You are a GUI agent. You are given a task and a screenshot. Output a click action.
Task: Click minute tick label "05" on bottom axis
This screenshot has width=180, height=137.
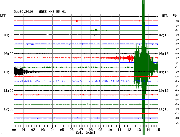click(62, 130)
